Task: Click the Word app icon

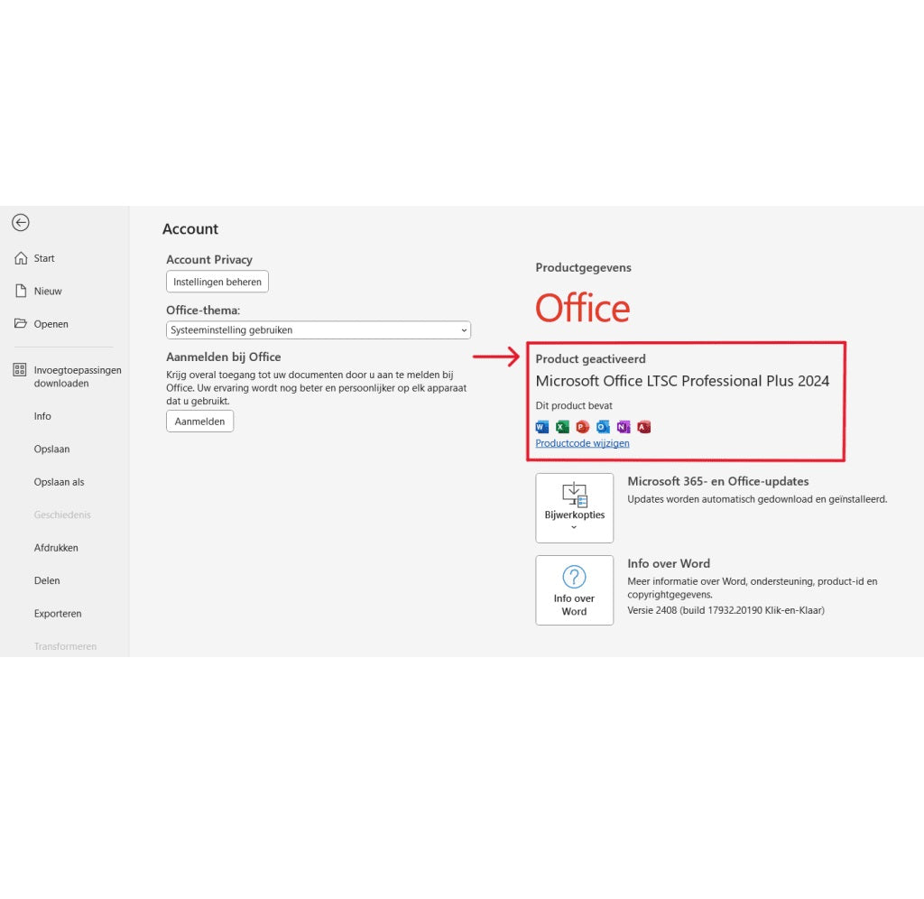Action: coord(541,427)
